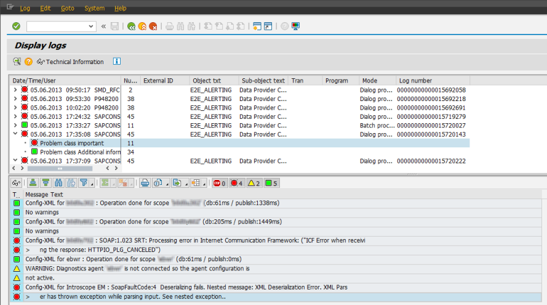Click the green checkmark Enter icon
This screenshot has height=305, width=547.
16,26
